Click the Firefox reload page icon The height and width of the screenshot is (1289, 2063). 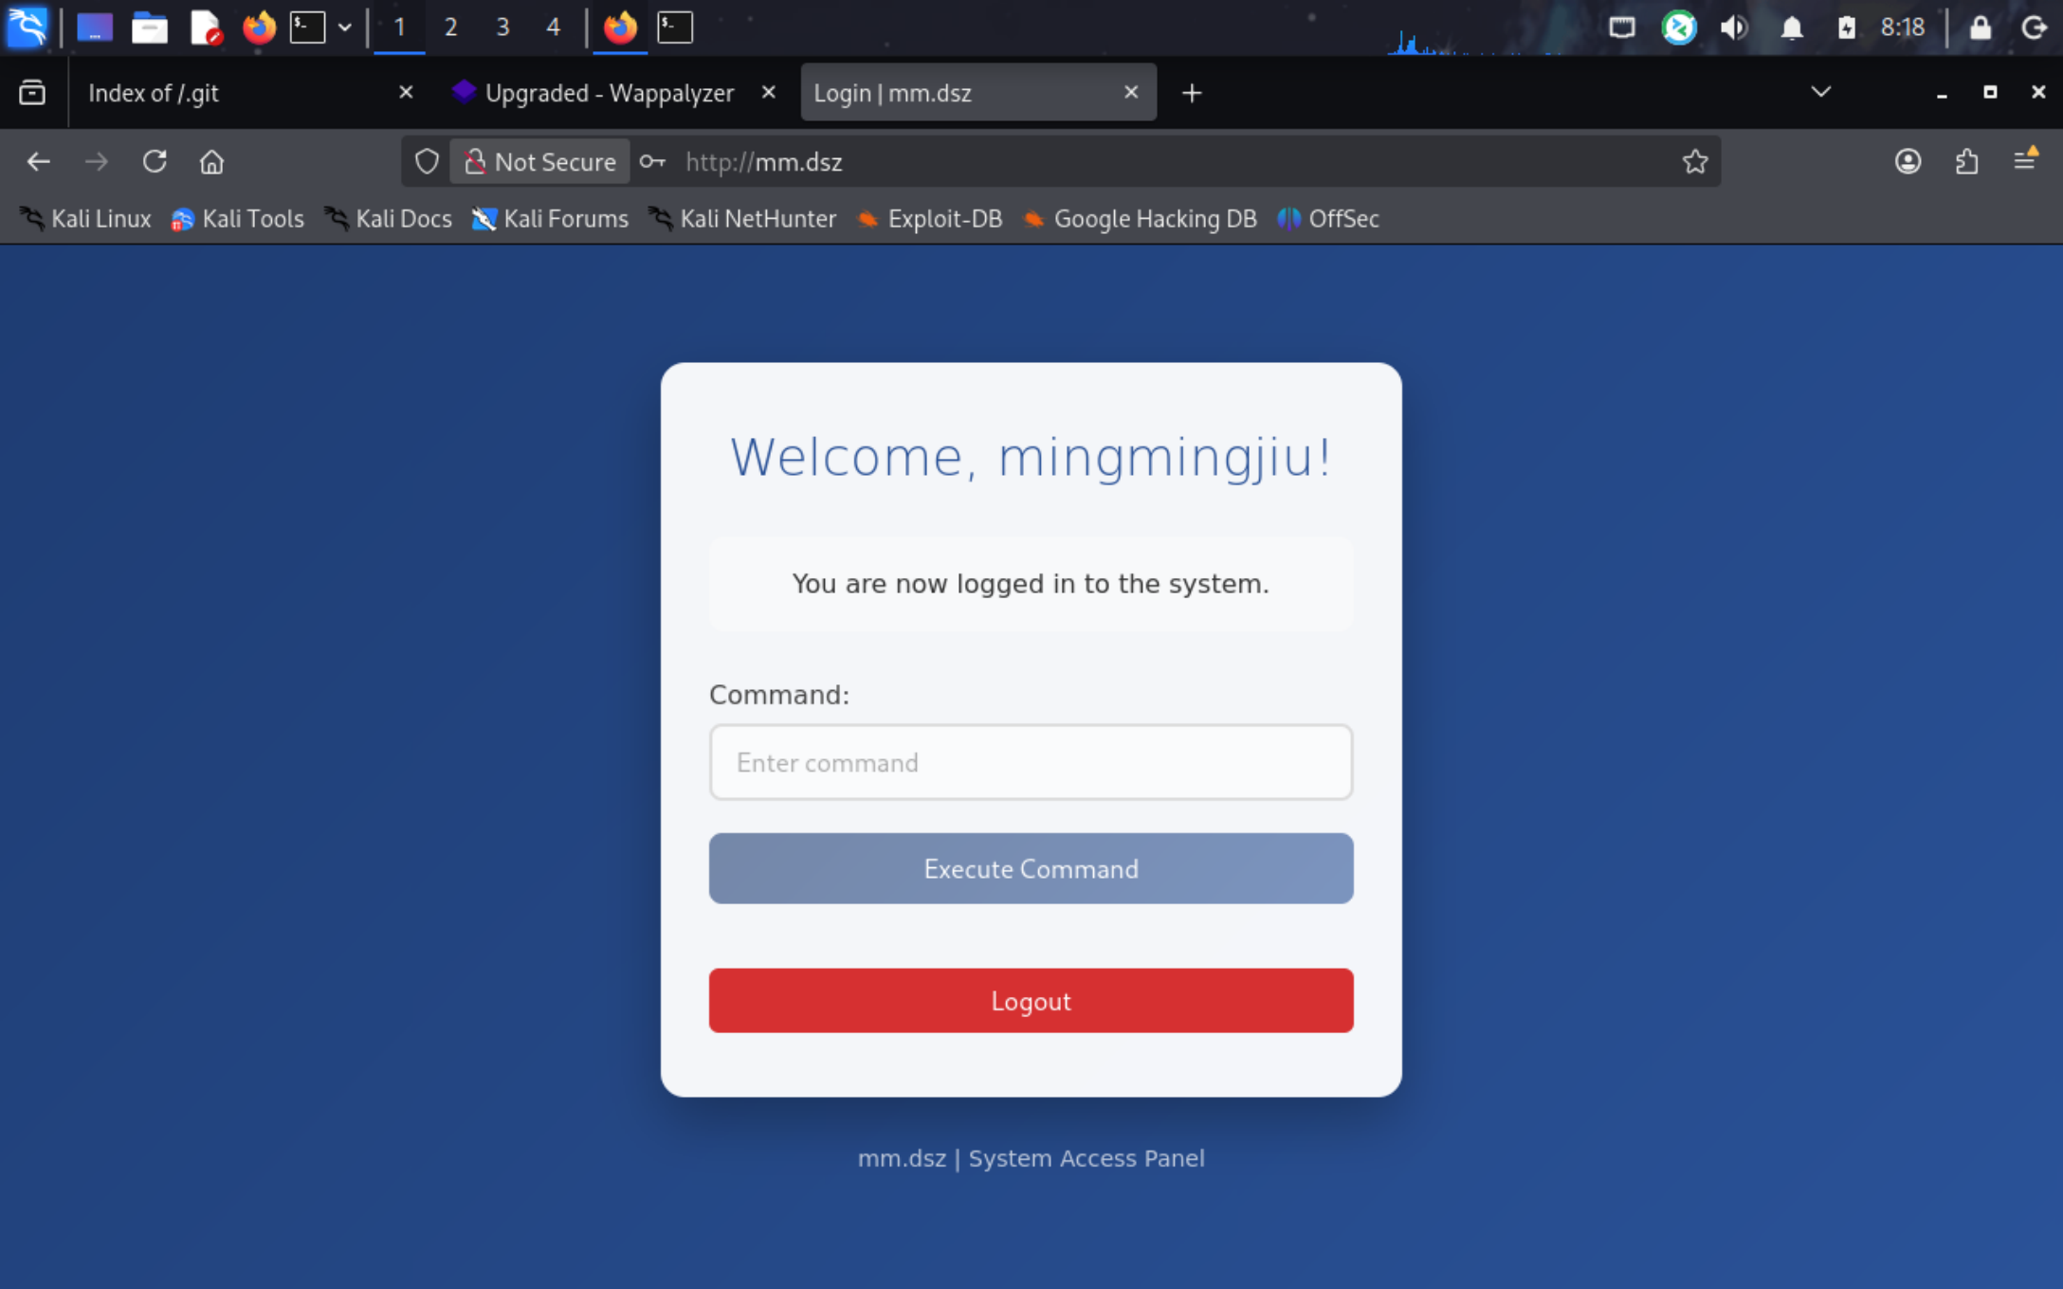(155, 162)
